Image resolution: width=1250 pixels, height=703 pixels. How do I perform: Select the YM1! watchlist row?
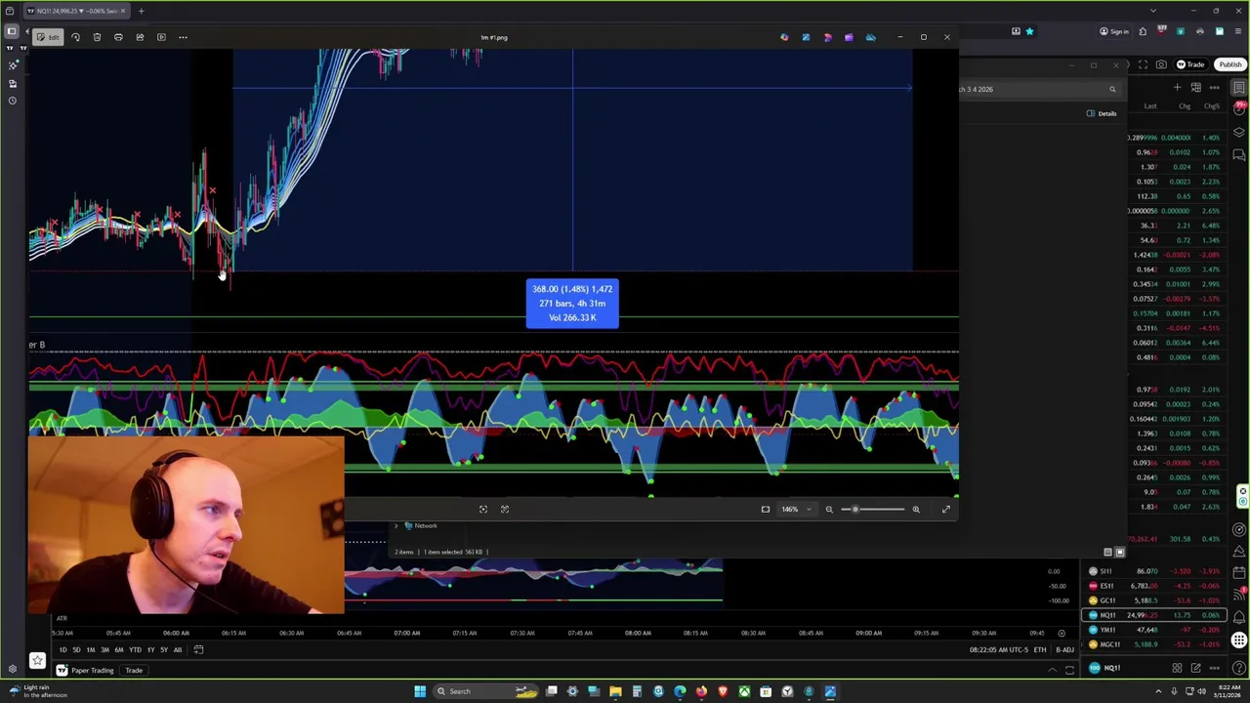[x=1153, y=630]
